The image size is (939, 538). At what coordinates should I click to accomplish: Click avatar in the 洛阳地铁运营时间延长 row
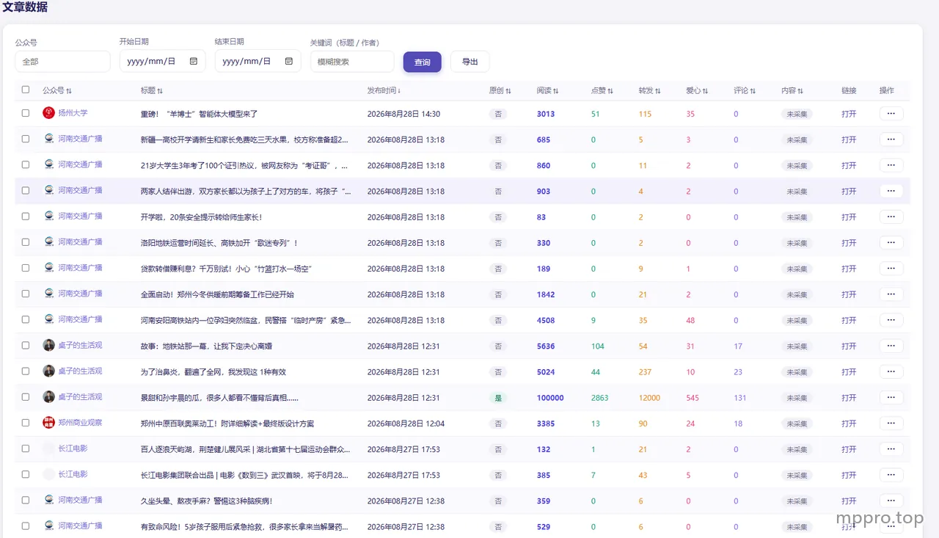tap(49, 241)
